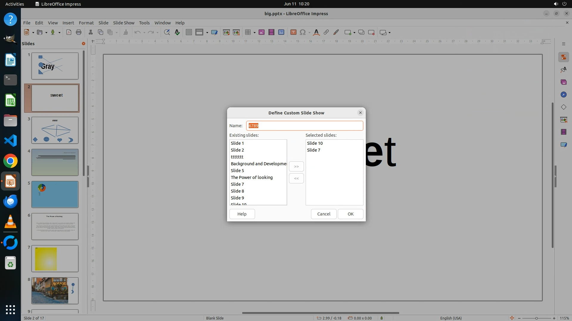Select 'The Power of looking' in existing slides
Image resolution: width=572 pixels, height=321 pixels.
(252, 177)
